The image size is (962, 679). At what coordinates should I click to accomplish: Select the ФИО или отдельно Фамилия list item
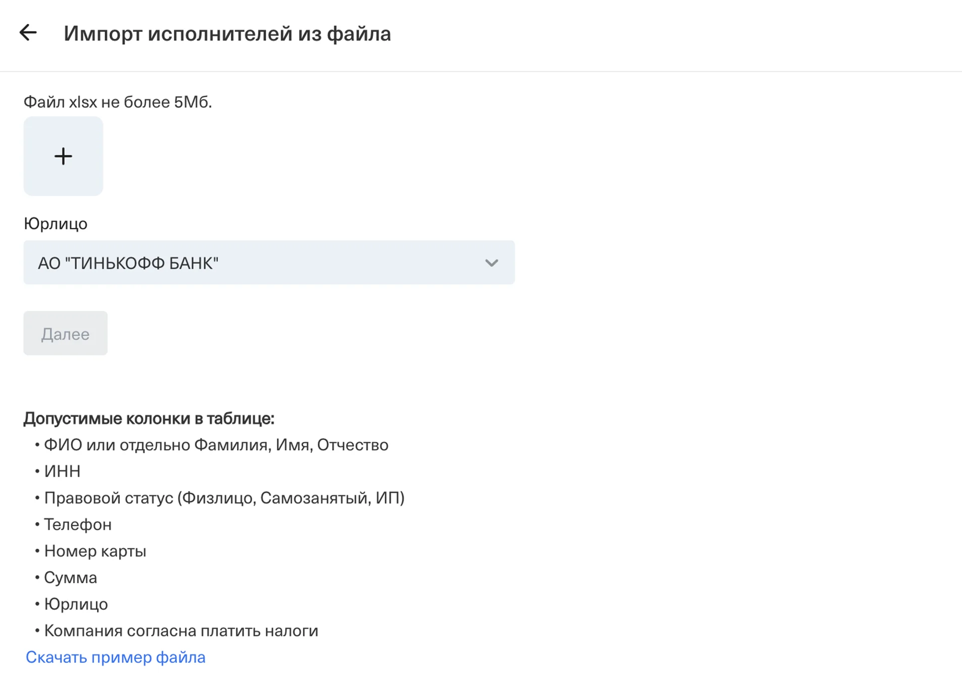click(216, 445)
